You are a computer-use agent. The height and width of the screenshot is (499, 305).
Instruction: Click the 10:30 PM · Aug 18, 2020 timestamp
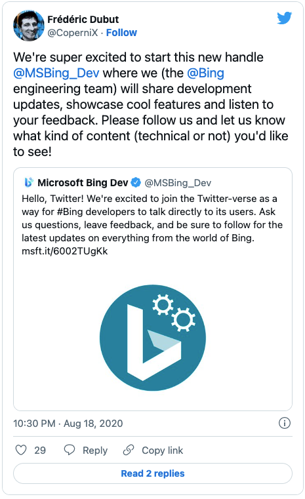point(68,423)
